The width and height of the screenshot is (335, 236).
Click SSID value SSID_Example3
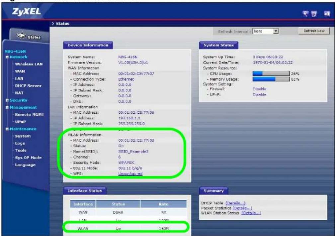click(133, 151)
